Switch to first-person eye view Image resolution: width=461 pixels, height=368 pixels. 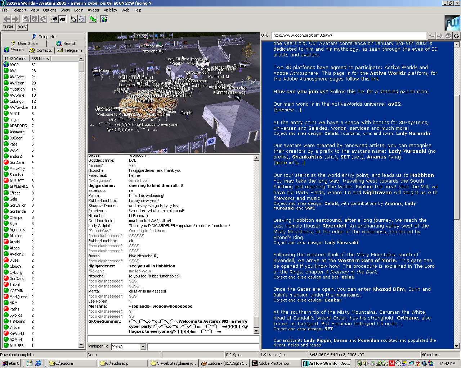point(54,19)
